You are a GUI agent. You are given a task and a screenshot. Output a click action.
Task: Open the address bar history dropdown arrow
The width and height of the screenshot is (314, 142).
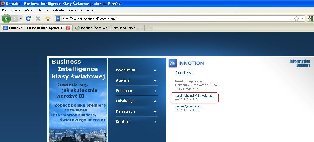tap(302, 19)
